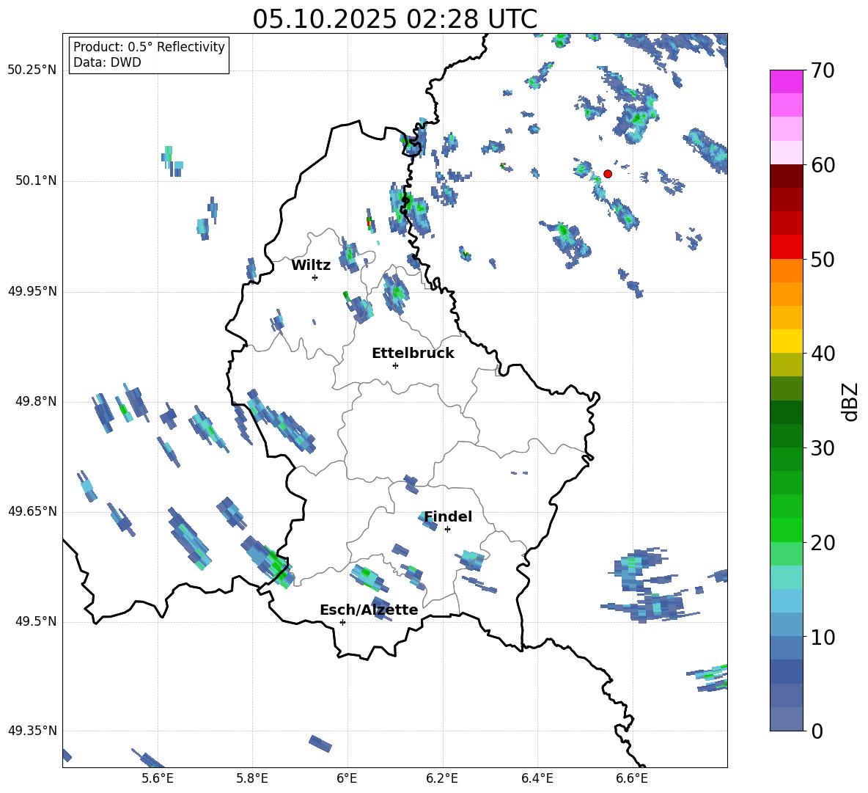Click the Wiltz city label
Screen dimensions: 868x793
click(311, 266)
